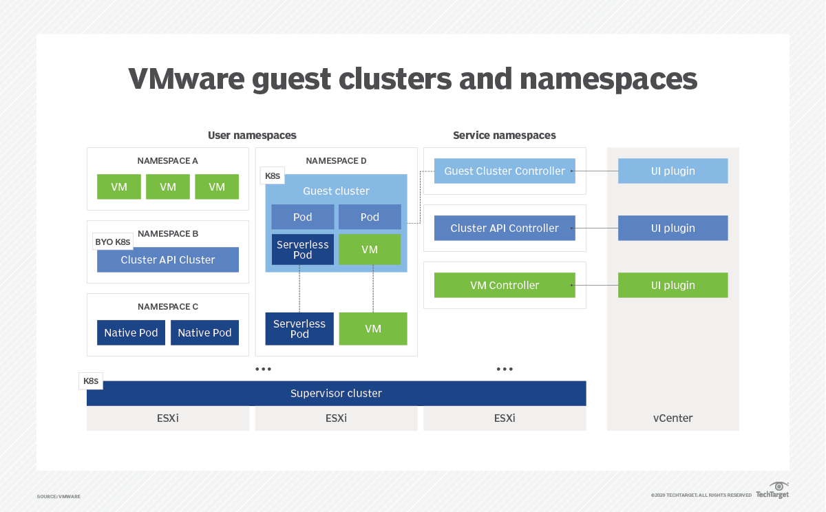Expand the Guest cluster container

tap(336, 191)
